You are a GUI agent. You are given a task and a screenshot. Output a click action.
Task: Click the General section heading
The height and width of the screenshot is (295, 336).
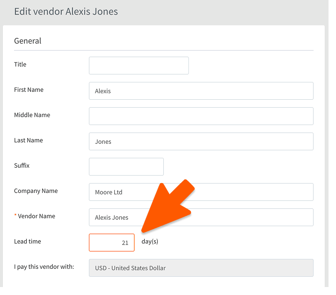coord(28,41)
